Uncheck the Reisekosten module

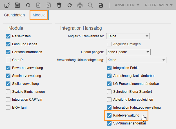(8, 36)
